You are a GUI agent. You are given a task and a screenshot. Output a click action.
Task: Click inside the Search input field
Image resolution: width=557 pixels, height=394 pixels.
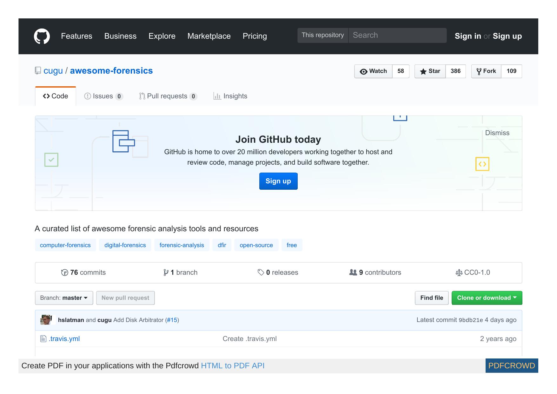pyautogui.click(x=397, y=35)
